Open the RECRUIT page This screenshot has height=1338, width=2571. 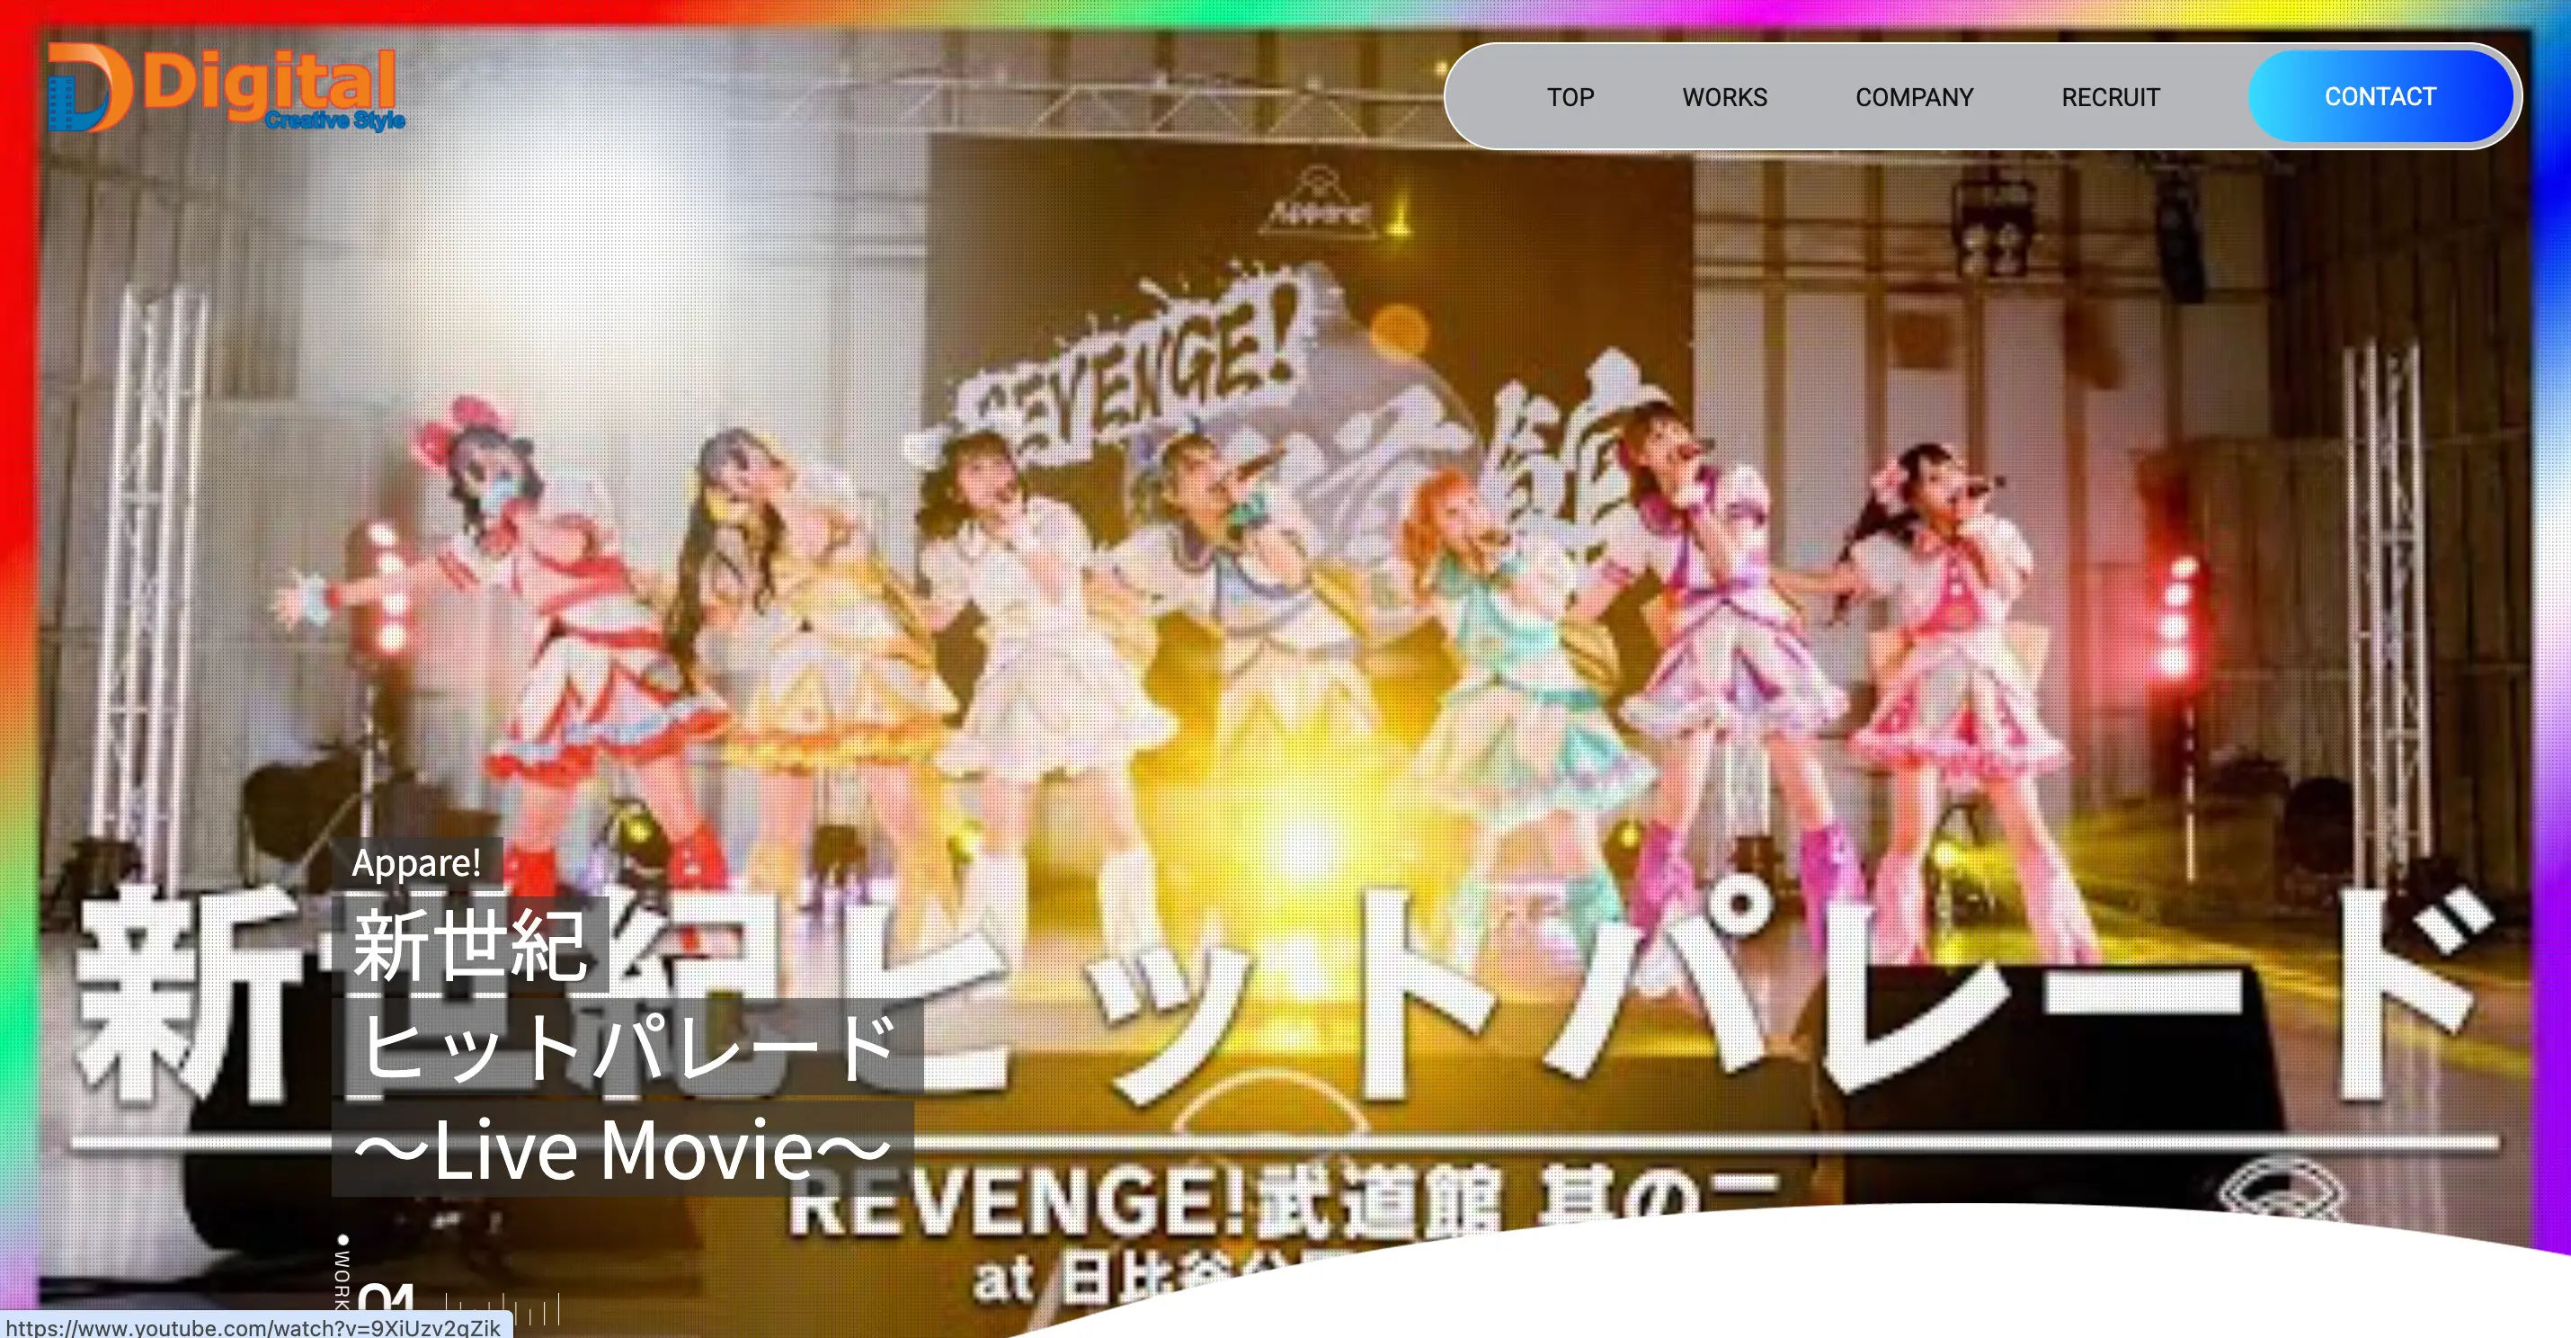click(x=2110, y=97)
